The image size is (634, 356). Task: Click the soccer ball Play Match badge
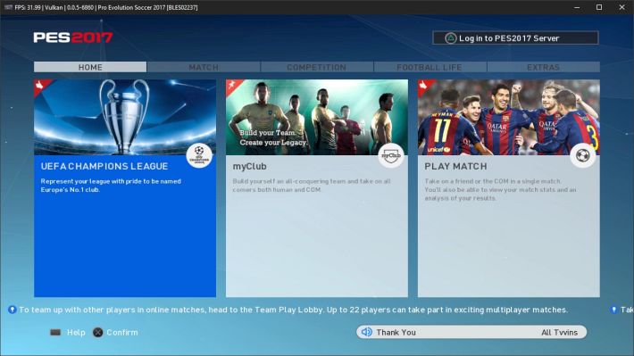point(582,155)
